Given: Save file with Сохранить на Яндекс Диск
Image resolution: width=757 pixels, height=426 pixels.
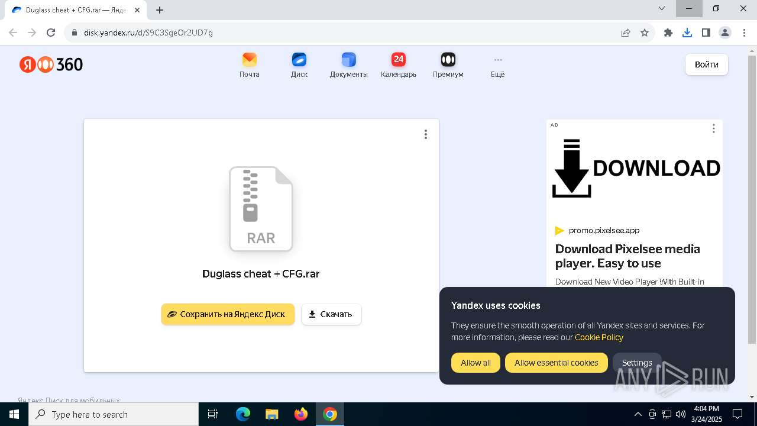Looking at the screenshot, I should tap(228, 314).
